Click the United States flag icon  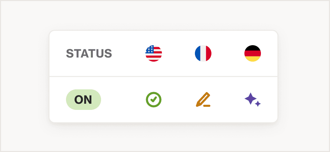(154, 53)
